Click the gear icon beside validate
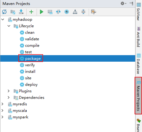Screen dimensions: 142x132 click(x=22, y=39)
